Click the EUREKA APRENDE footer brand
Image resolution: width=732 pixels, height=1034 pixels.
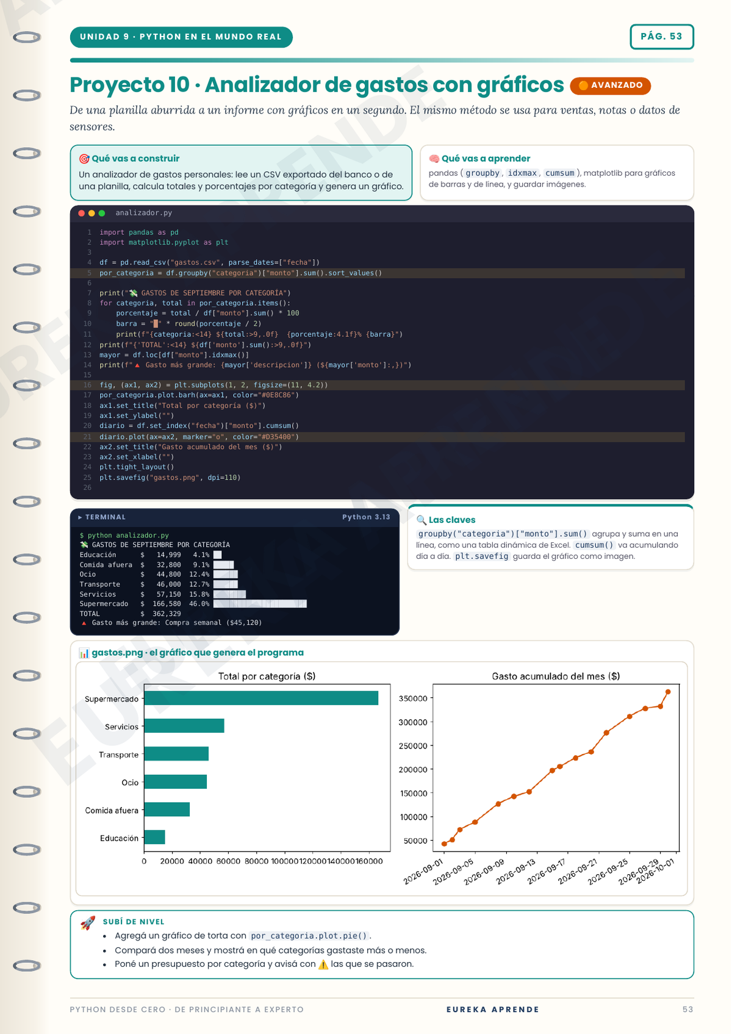(x=493, y=1010)
